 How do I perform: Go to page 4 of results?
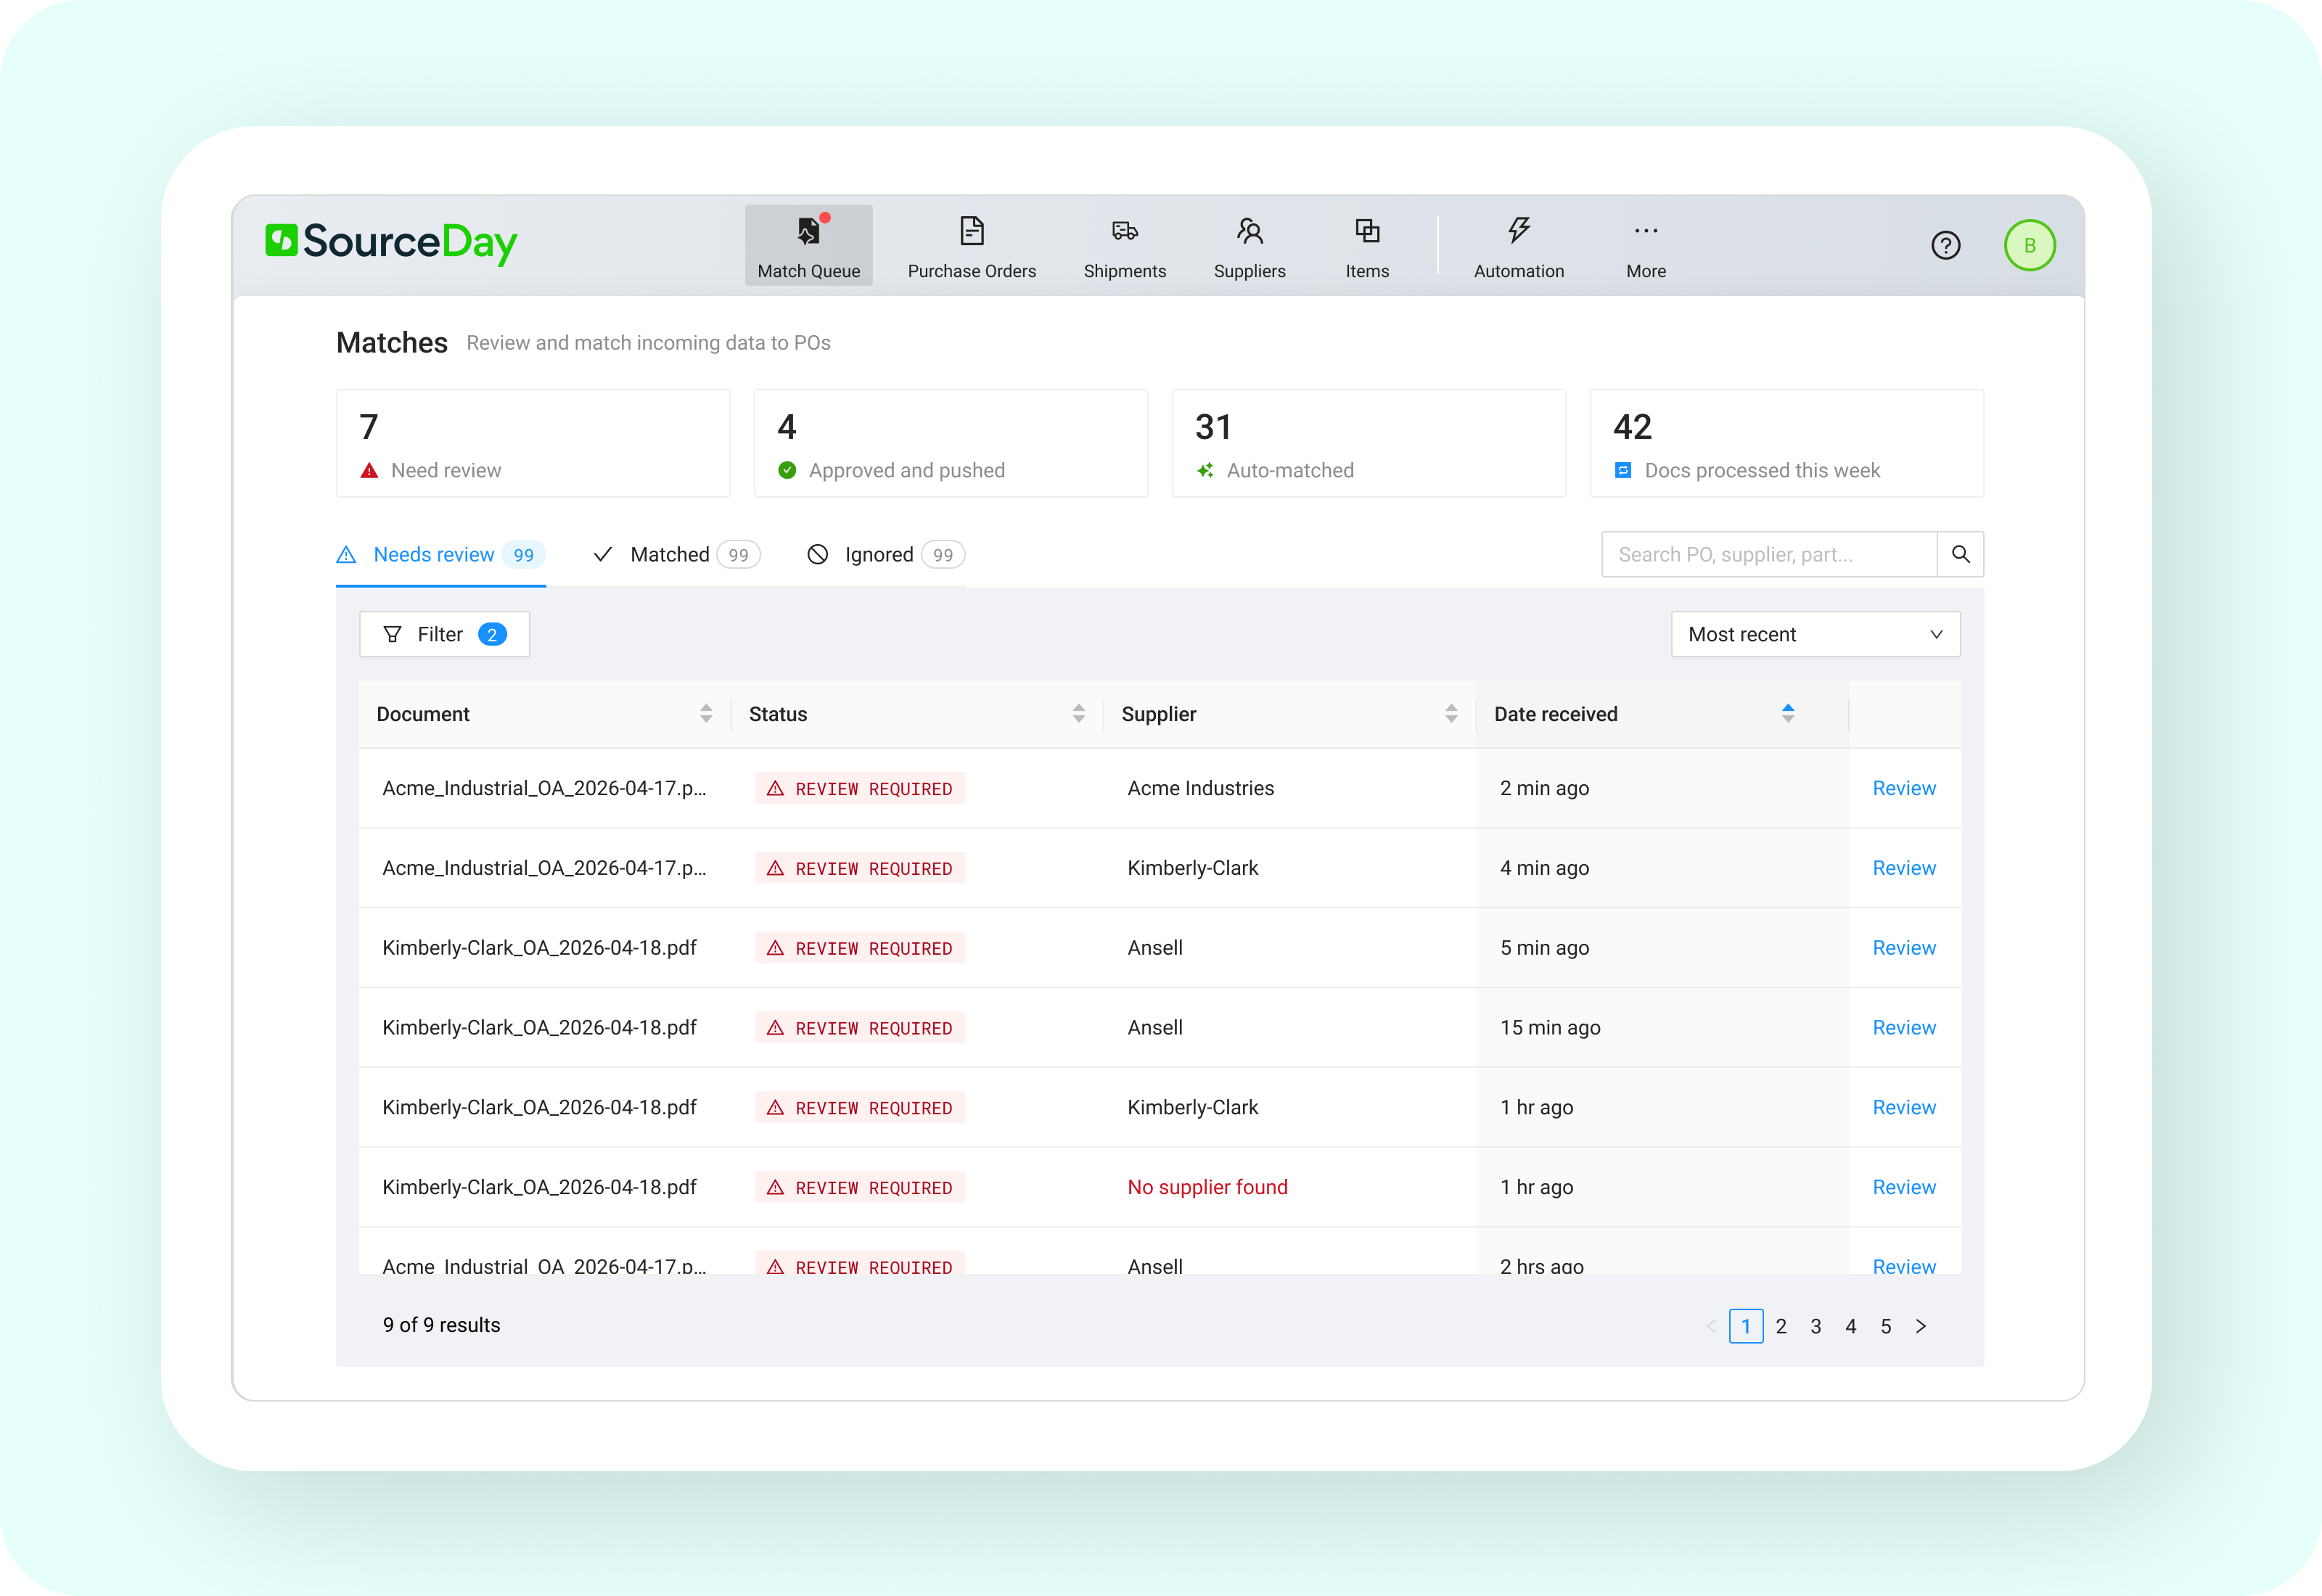pyautogui.click(x=1851, y=1326)
